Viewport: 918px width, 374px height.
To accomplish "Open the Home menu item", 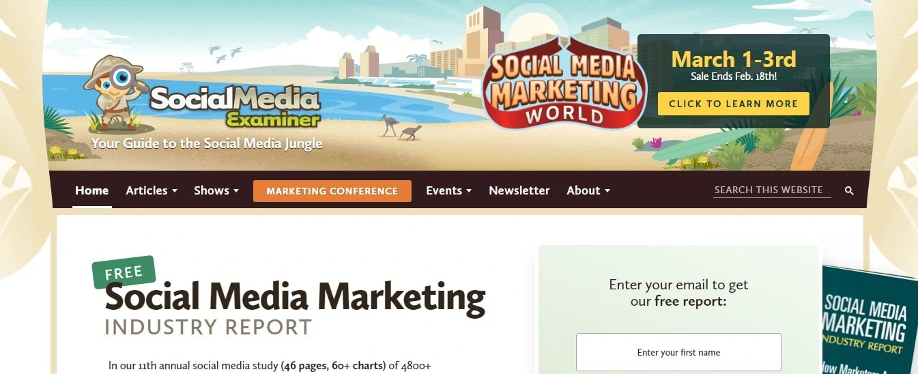I will tap(92, 190).
